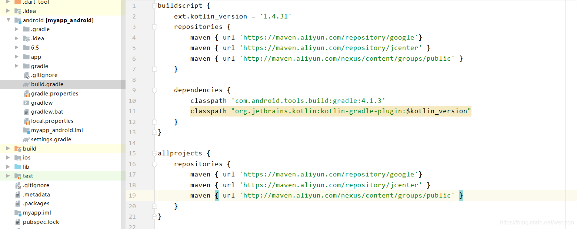Expand the test folder arrow
The width and height of the screenshot is (577, 229).
point(8,176)
